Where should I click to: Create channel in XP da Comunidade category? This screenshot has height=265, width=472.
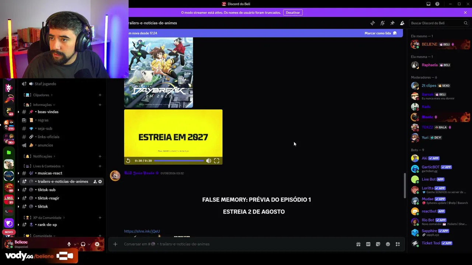pos(100,218)
